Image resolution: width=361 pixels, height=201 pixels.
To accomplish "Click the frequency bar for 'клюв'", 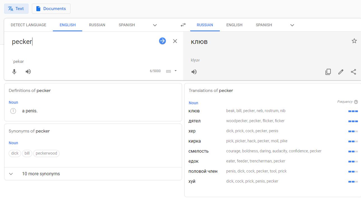I will 353,111.
